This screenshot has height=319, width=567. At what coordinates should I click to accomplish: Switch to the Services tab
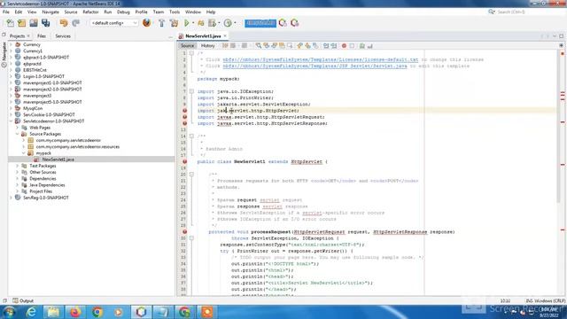(63, 36)
